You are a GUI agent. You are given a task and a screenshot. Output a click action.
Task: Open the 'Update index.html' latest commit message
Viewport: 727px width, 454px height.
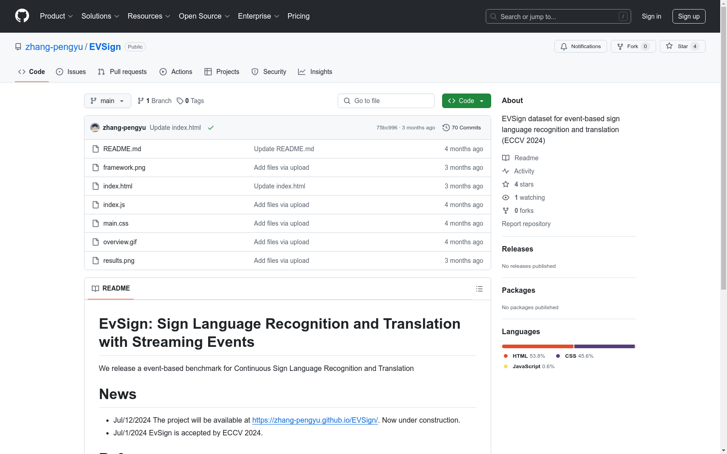click(175, 128)
